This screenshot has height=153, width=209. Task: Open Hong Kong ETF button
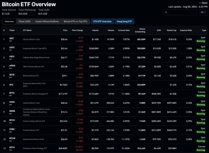tap(124, 22)
